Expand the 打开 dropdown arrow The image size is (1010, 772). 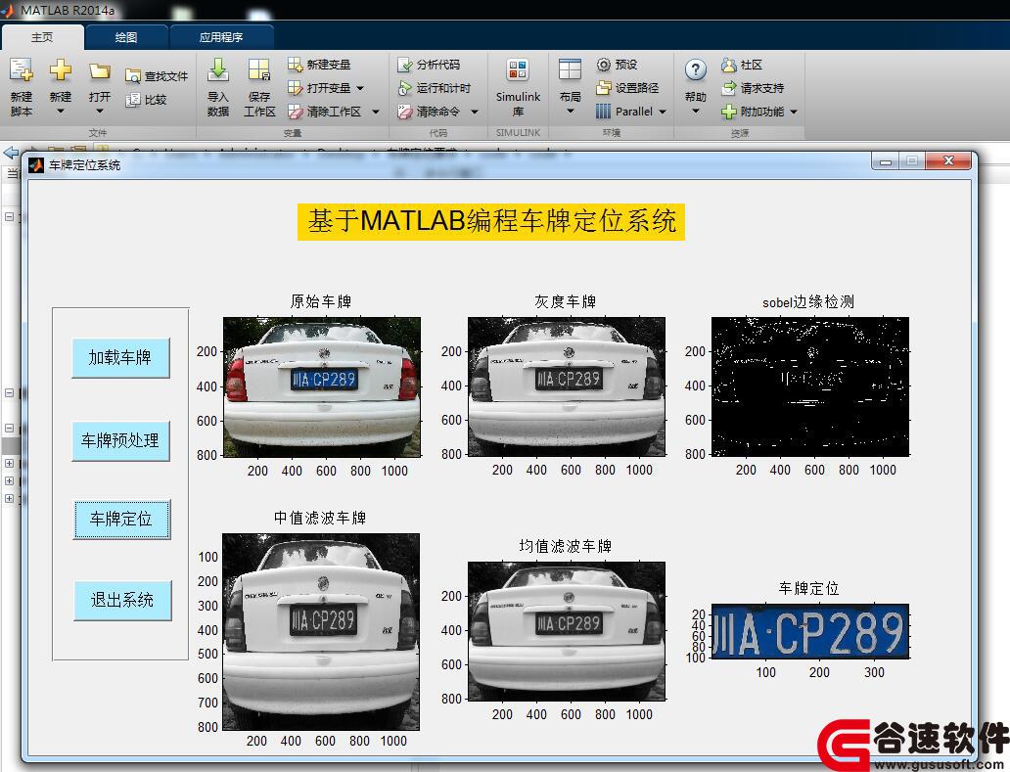(x=99, y=112)
